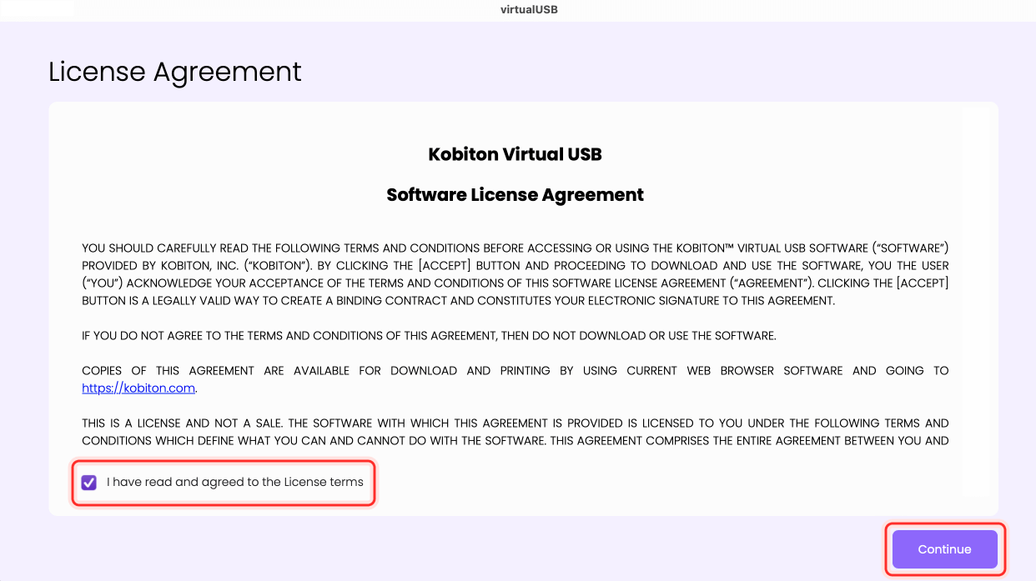Uncheck the License terms agreement checkbox

coord(89,482)
